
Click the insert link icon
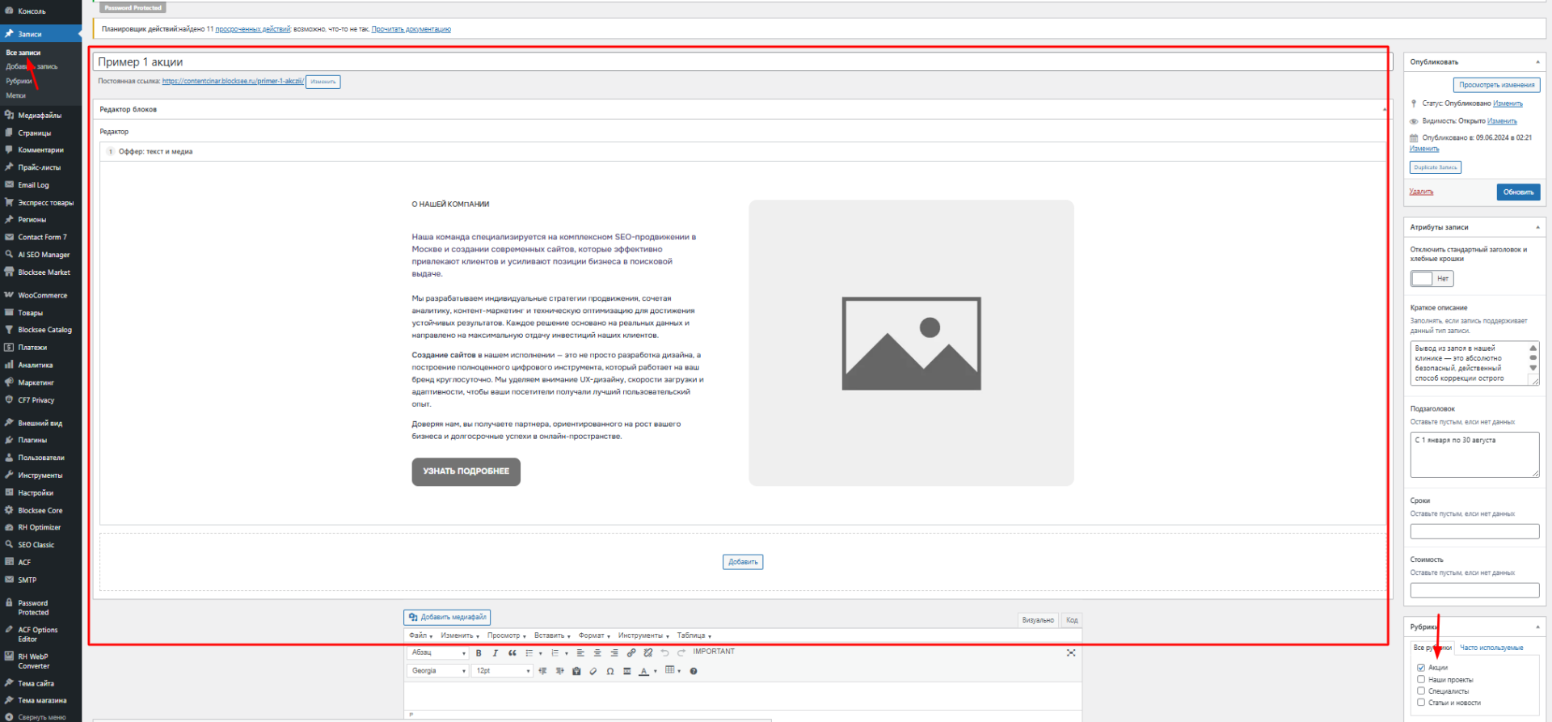[x=631, y=653]
